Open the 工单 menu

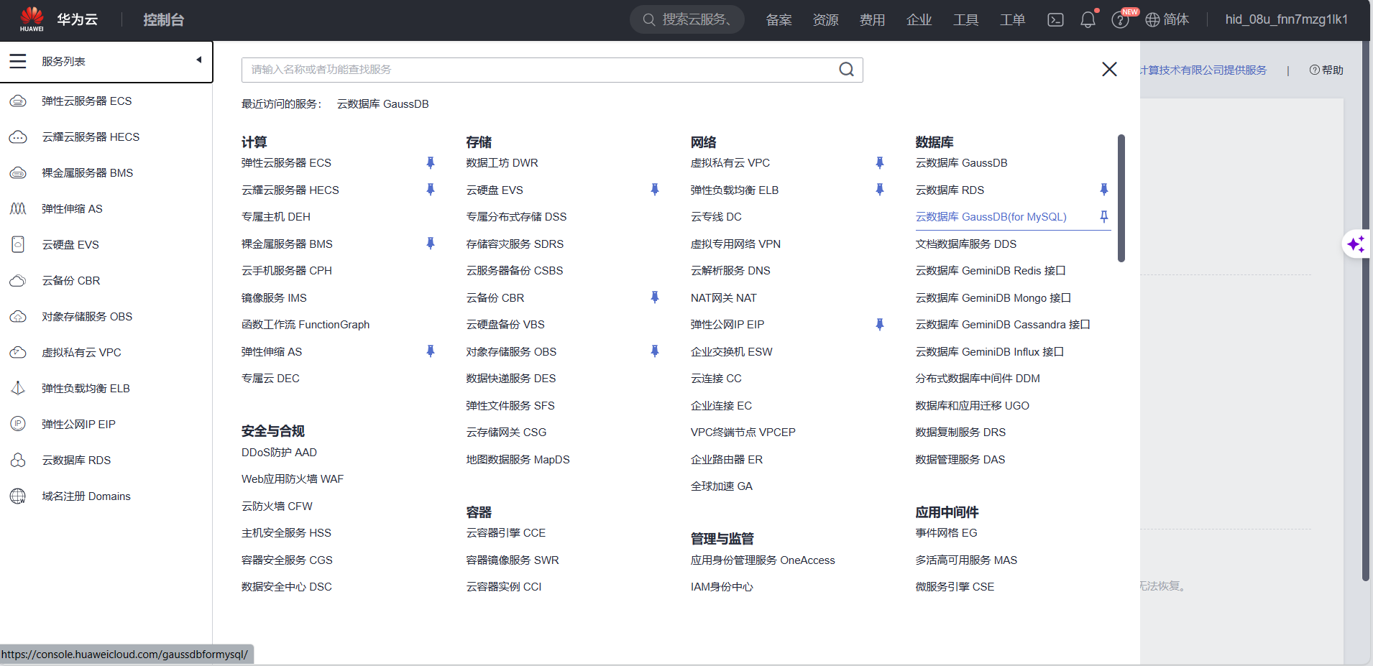(x=1012, y=19)
